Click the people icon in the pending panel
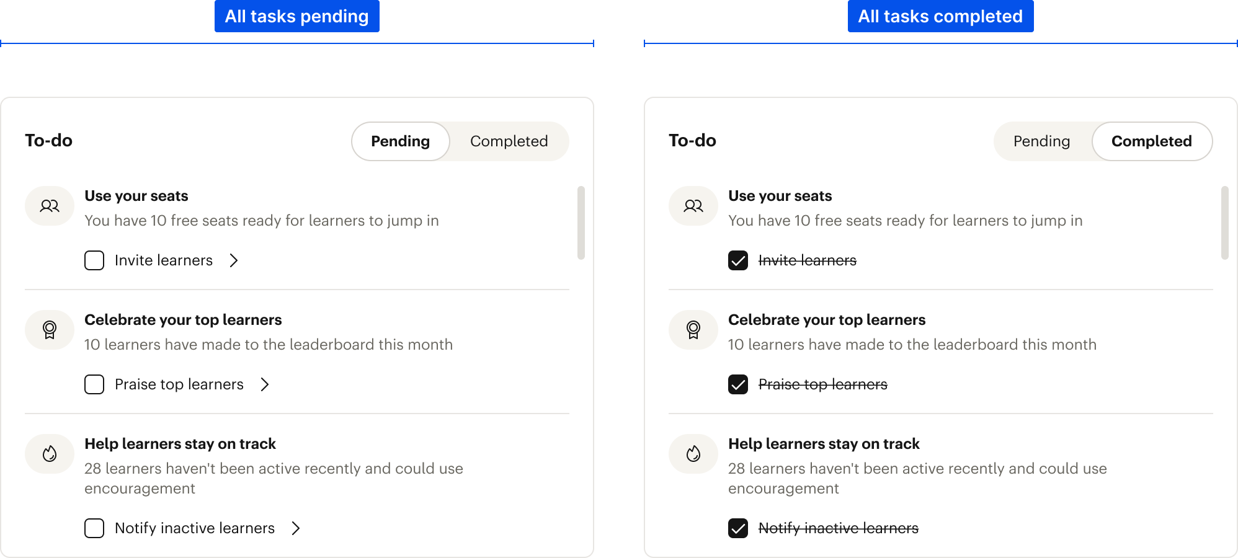Screen dimensions: 1238x558 50,206
